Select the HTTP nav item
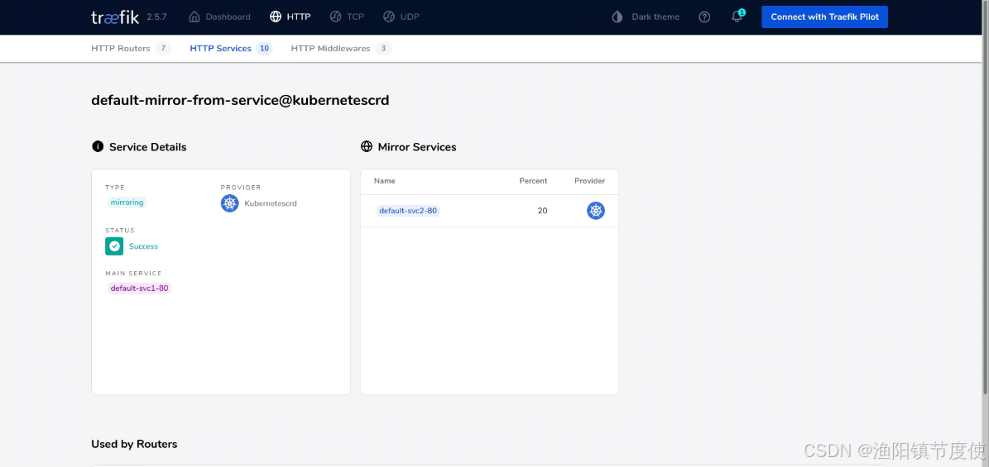989x467 pixels. pos(290,17)
